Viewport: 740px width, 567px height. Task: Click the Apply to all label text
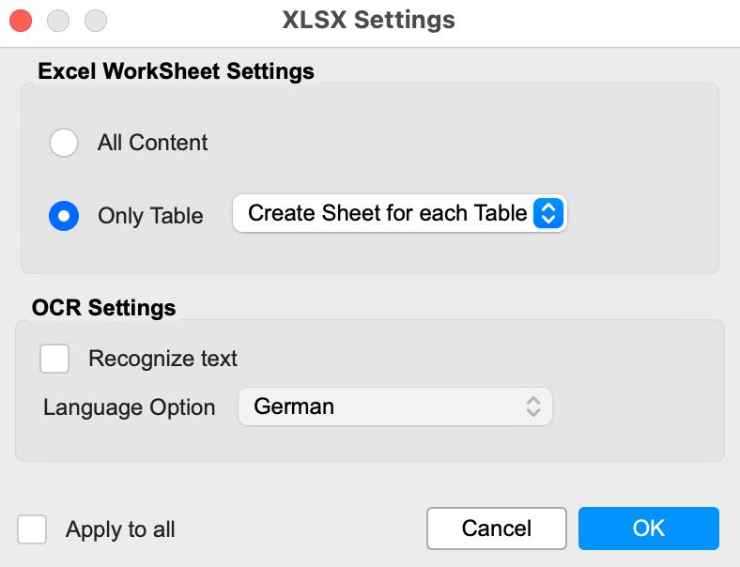point(120,529)
